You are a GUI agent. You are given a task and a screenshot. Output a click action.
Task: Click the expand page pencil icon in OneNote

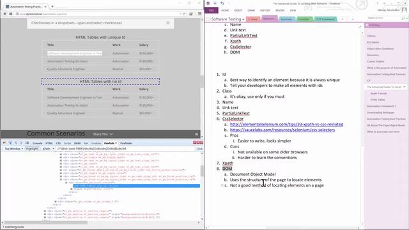tap(360, 27)
